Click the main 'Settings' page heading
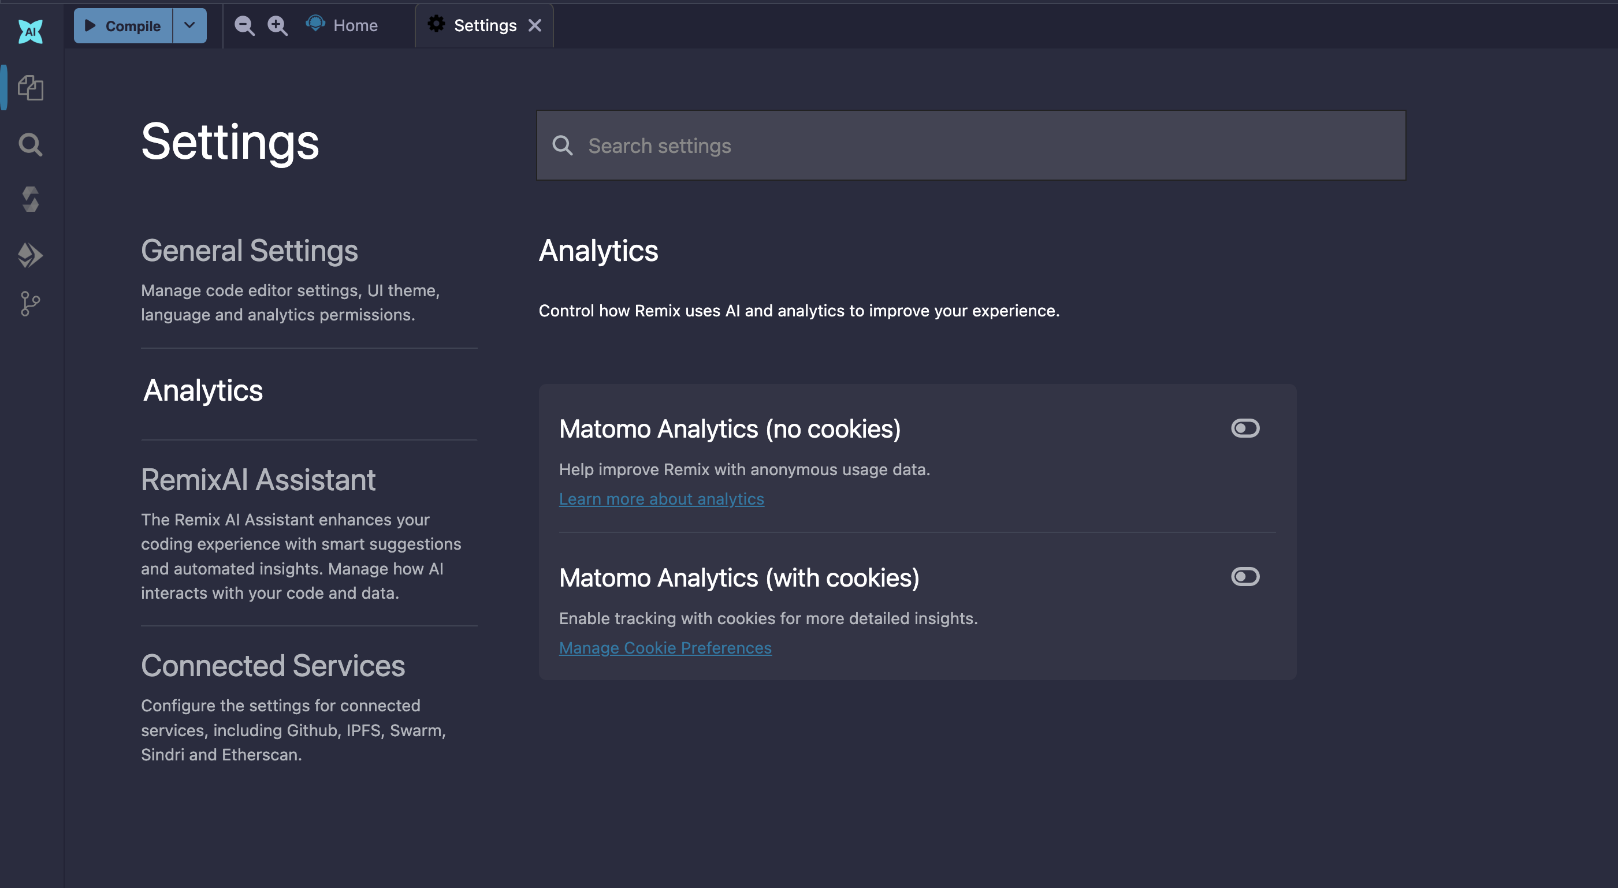This screenshot has width=1618, height=888. (x=230, y=142)
